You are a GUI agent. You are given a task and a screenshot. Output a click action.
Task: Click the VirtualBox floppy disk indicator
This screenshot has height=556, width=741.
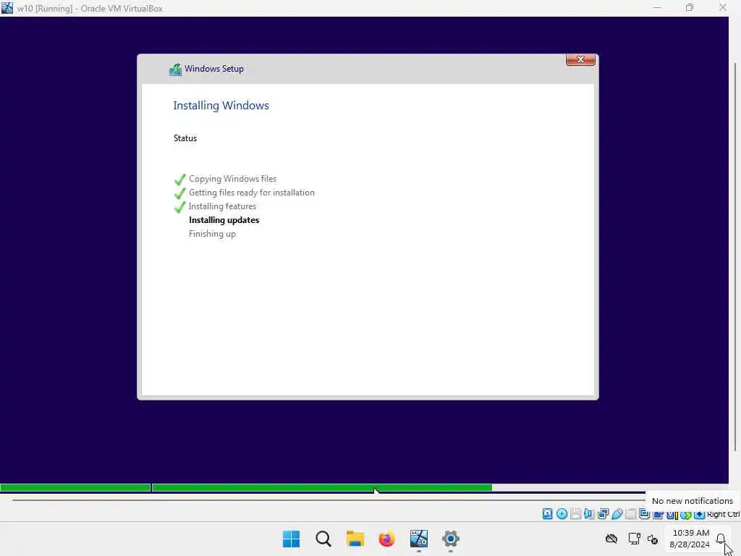(x=575, y=514)
